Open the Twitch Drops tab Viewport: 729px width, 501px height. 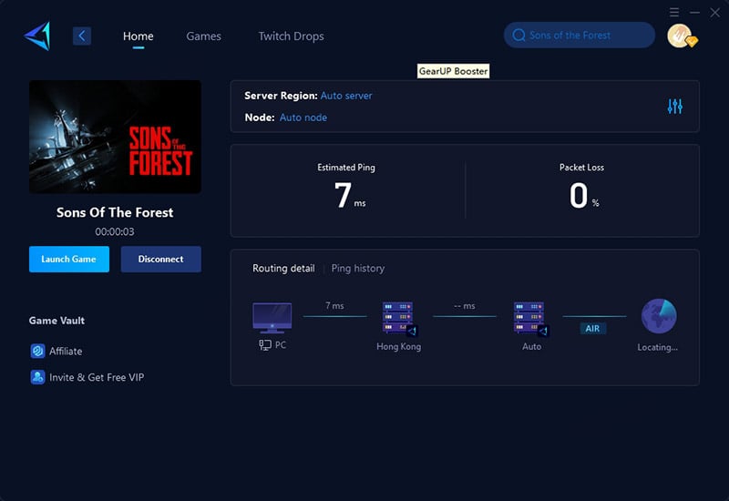(291, 36)
